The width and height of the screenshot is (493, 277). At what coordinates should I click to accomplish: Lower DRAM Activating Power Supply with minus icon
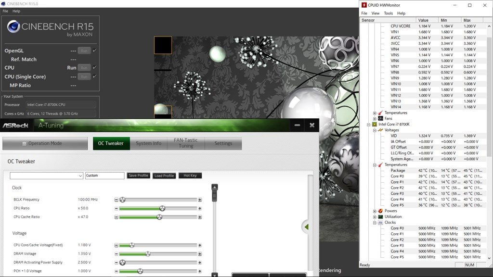tap(117, 263)
